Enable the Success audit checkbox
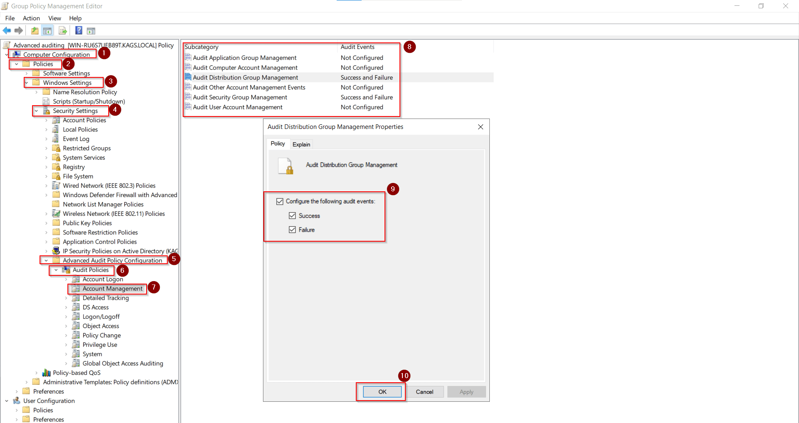 click(x=293, y=215)
